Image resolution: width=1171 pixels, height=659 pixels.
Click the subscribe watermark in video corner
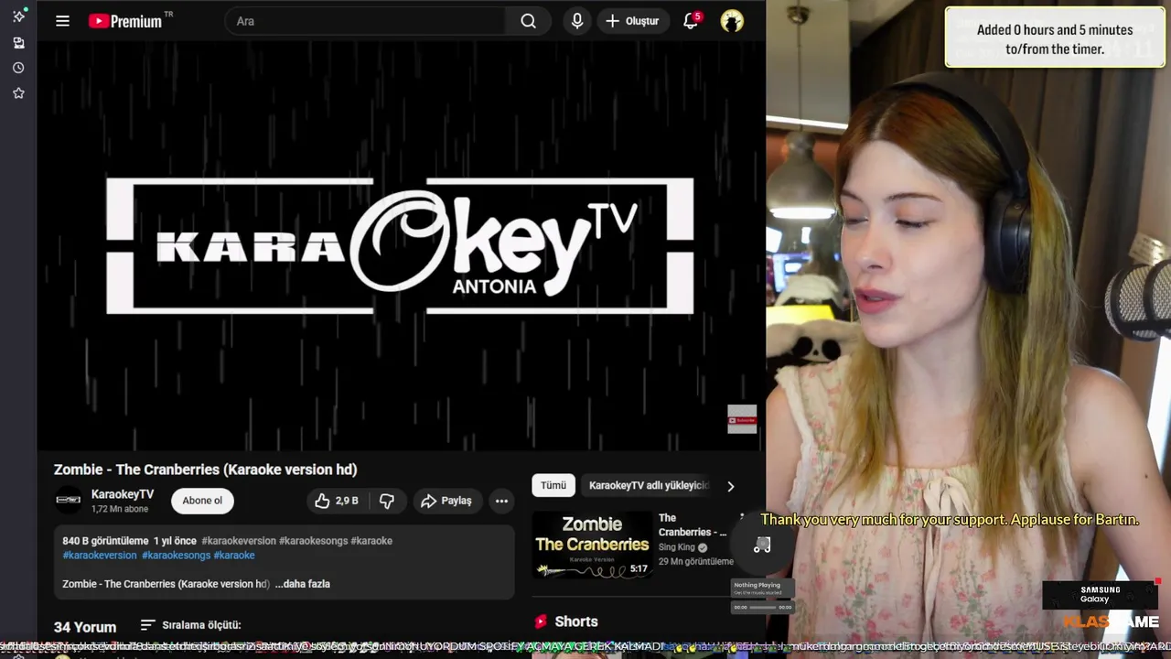click(742, 419)
